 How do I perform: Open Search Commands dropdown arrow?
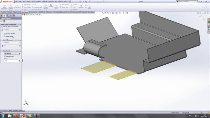click(198, 2)
